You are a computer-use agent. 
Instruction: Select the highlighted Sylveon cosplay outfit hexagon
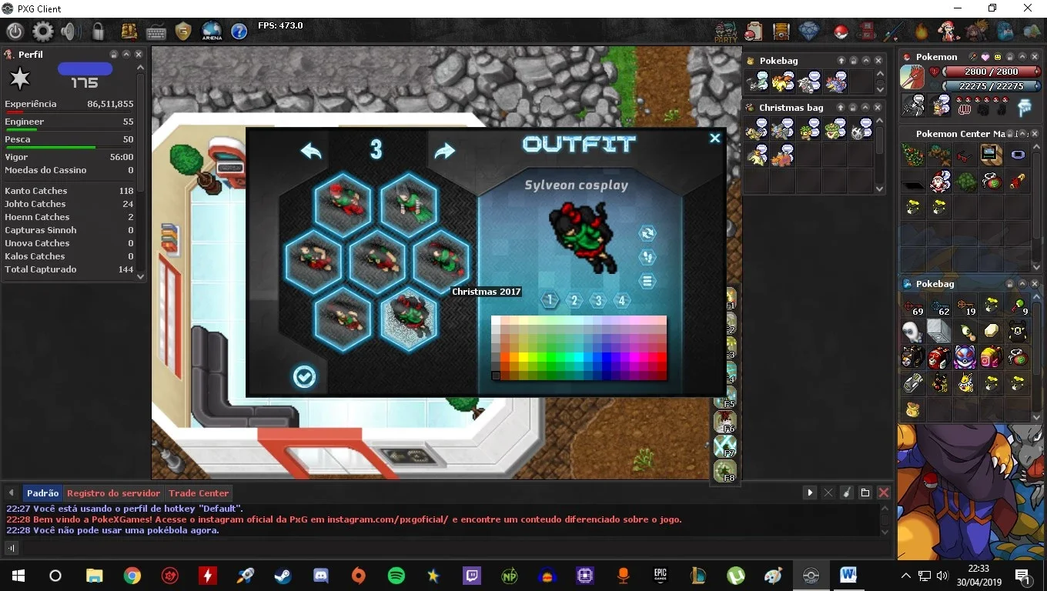409,319
